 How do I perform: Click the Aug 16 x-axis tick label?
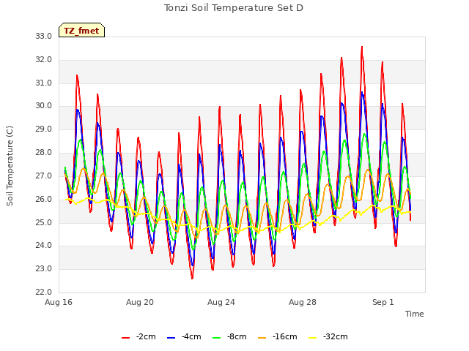click(x=59, y=302)
